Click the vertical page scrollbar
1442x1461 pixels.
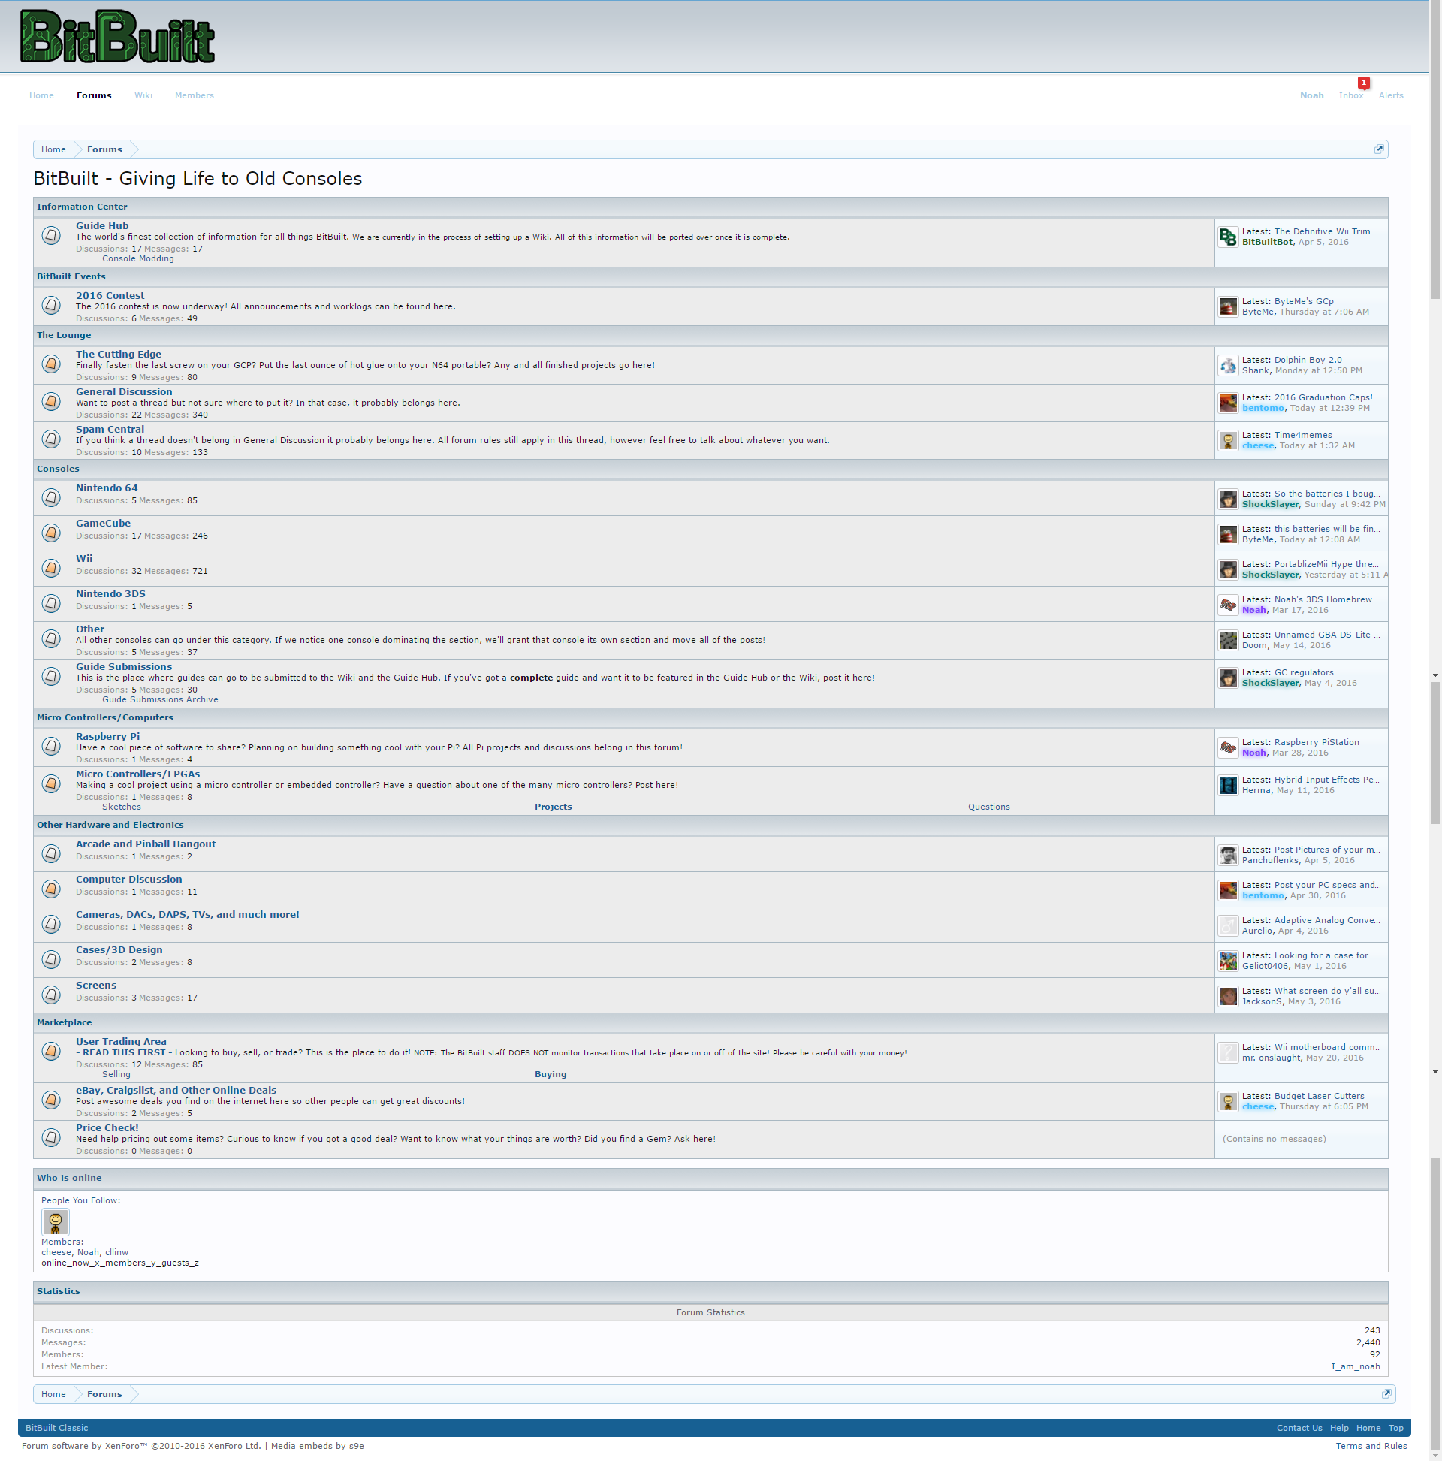click(x=1435, y=730)
